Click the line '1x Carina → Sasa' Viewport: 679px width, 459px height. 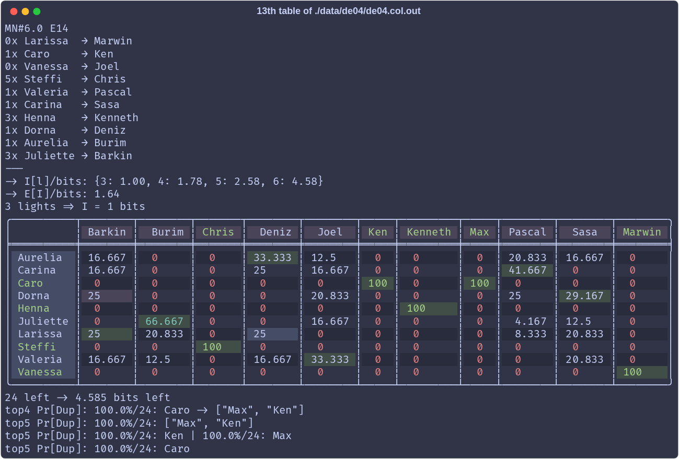coord(62,104)
